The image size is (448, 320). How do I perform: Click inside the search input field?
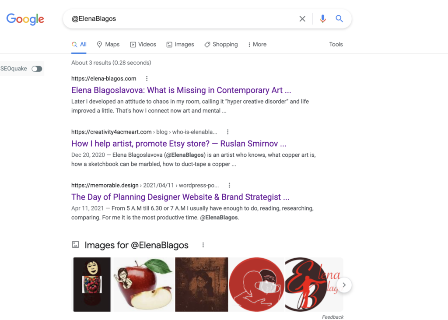click(175, 19)
